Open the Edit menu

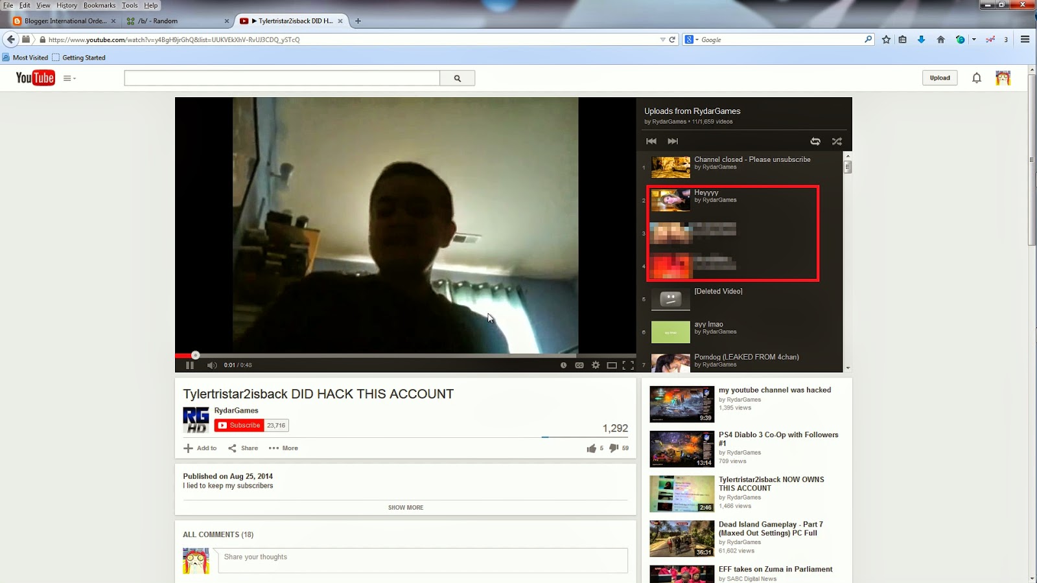pyautogui.click(x=25, y=5)
